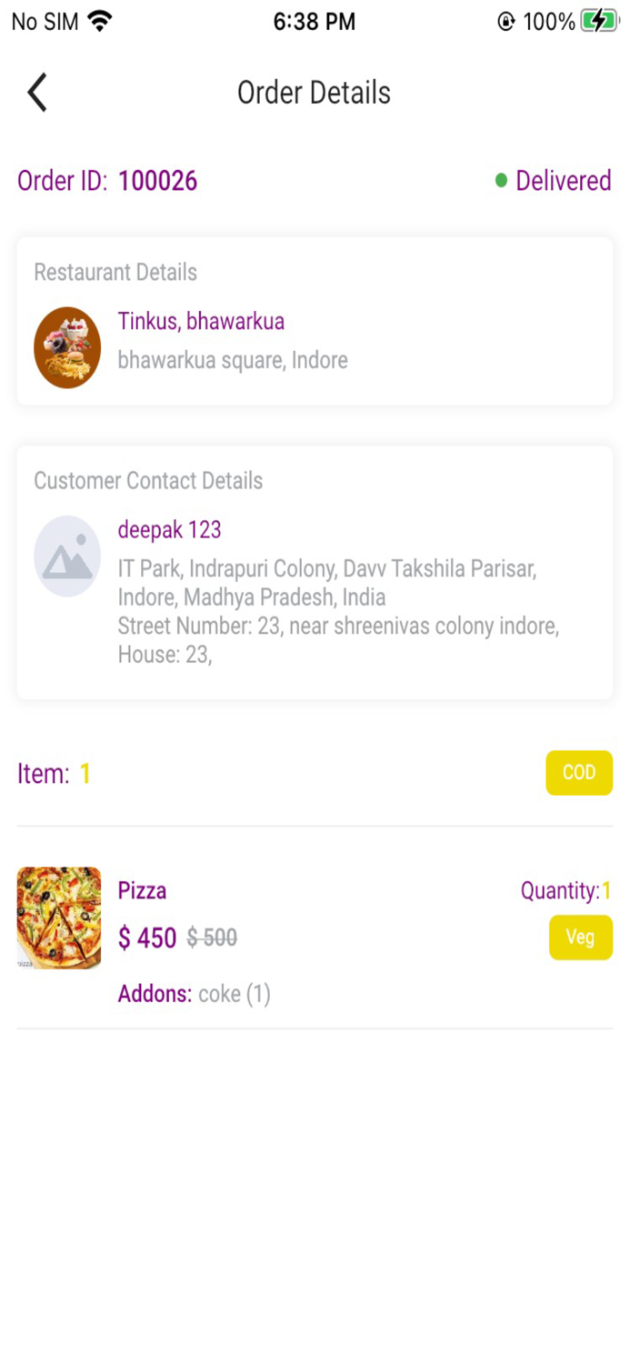The height and width of the screenshot is (1364, 630).
Task: Tap the Pizza item thumbnail image
Action: pos(59,918)
